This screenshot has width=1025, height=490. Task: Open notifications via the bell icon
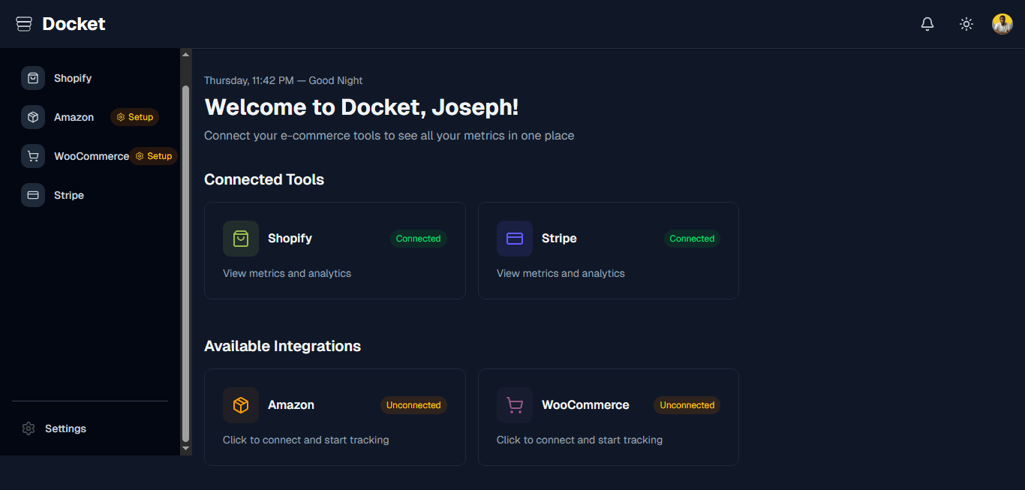pos(927,23)
